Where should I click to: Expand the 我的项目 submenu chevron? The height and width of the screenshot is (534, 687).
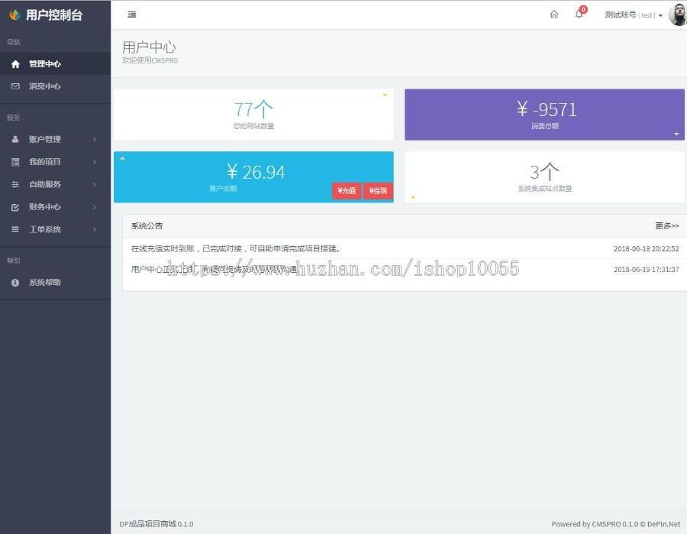(x=95, y=162)
